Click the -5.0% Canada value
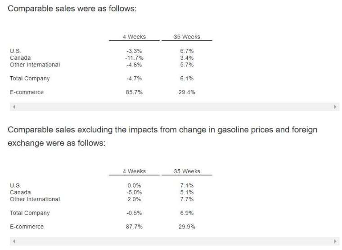Image resolution: width=342 pixels, height=250 pixels. click(x=134, y=193)
